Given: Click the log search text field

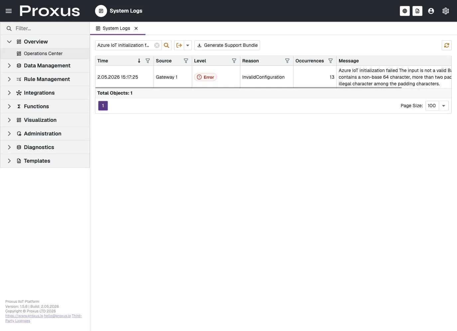Looking at the screenshot, I should click(x=125, y=45).
